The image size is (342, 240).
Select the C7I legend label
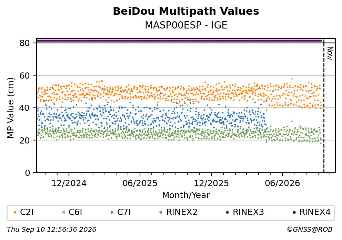point(124,212)
